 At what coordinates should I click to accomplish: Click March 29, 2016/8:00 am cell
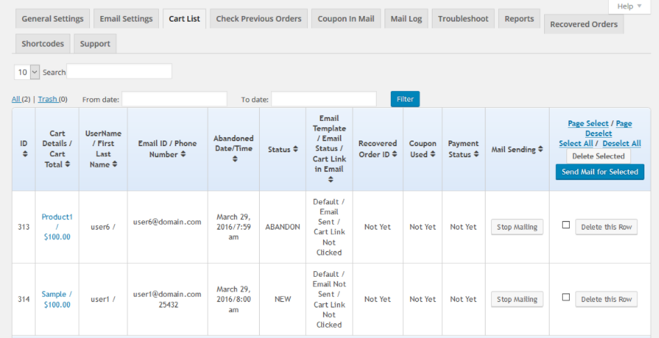(x=233, y=300)
